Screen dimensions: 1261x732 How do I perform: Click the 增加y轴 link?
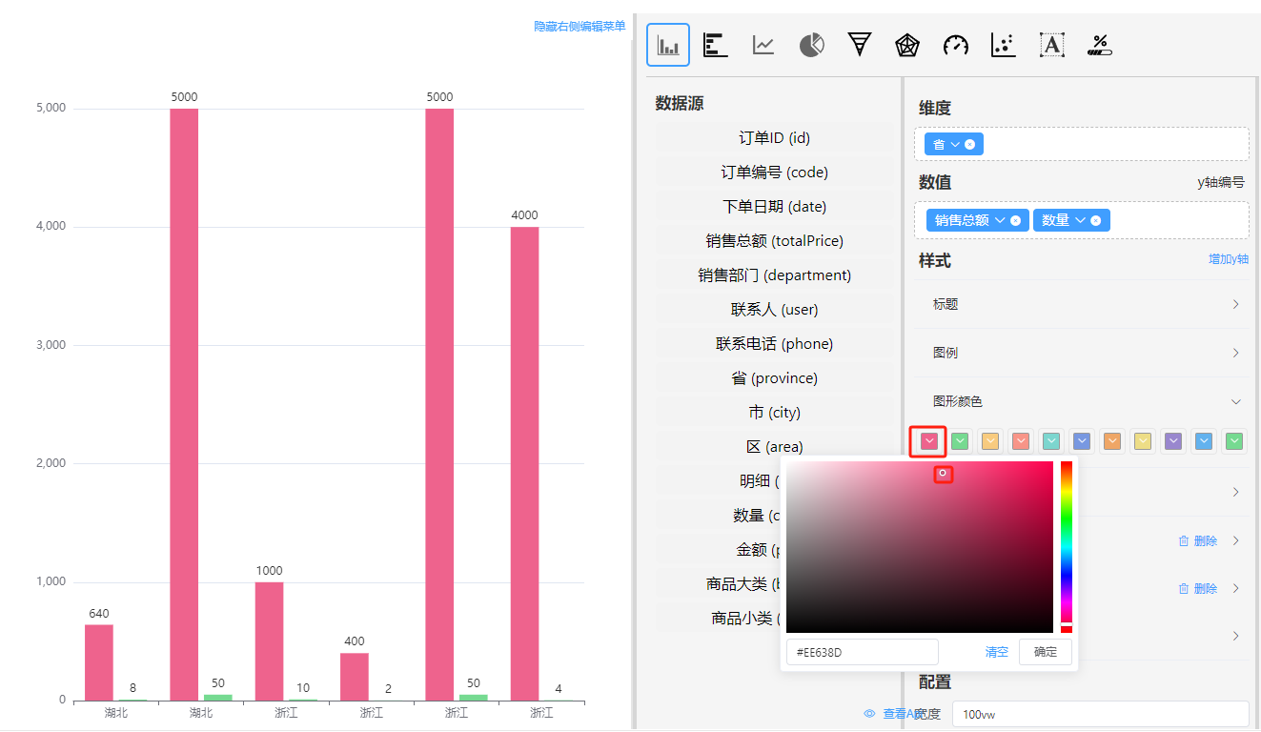point(1228,259)
